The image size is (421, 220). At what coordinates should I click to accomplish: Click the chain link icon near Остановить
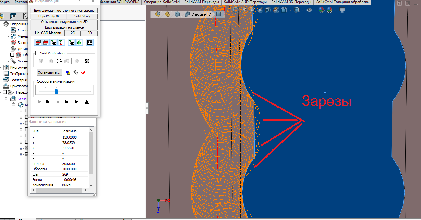[x=76, y=72]
